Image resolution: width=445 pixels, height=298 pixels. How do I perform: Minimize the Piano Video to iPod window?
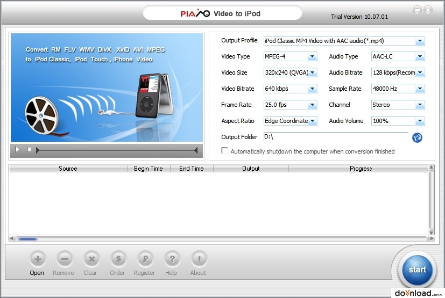[x=417, y=10]
